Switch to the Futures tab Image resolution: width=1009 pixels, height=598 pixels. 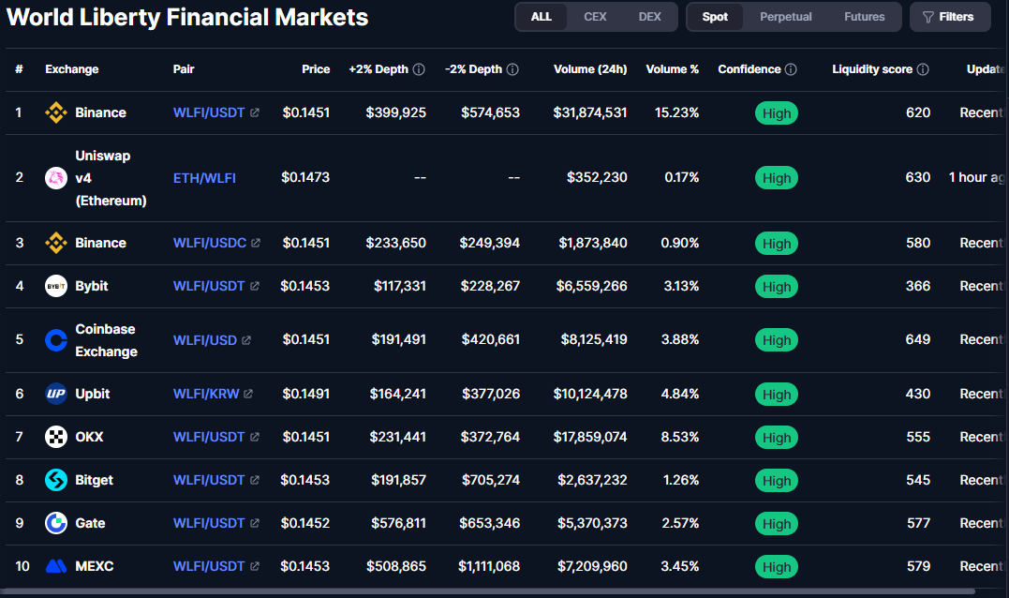pyautogui.click(x=864, y=17)
